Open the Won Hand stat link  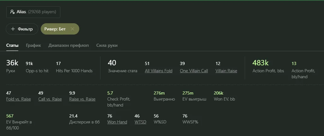(x=117, y=122)
